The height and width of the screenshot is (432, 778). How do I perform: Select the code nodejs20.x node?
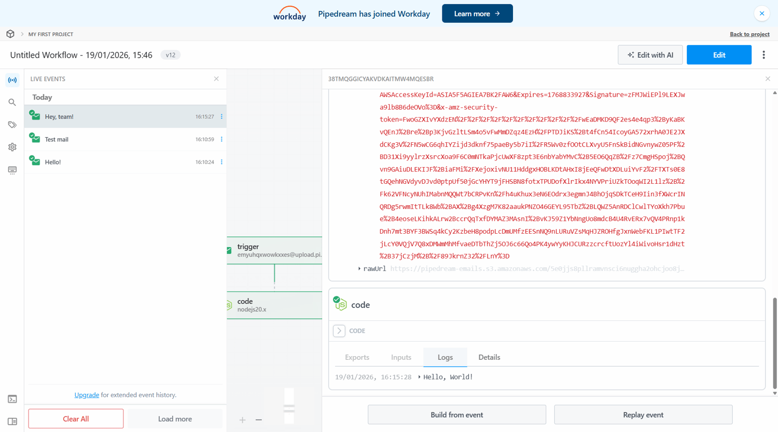274,305
